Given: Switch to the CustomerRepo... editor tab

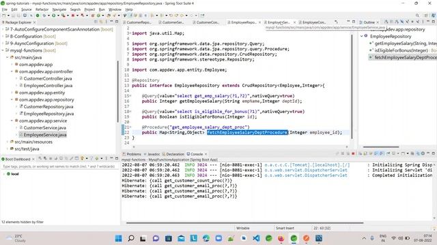Looking at the screenshot, I should [139, 22].
